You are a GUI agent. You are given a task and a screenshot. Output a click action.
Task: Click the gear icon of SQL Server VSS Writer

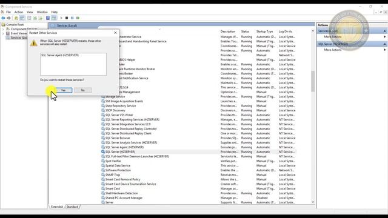pyautogui.click(x=103, y=115)
